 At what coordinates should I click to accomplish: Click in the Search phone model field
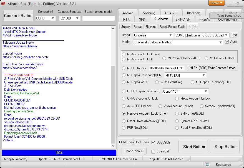pyautogui.click(x=98, y=18)
